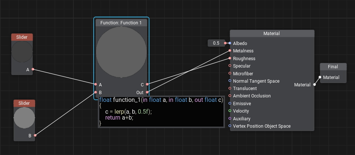Select the Final node header
Screen dimensions: 355x155
tap(333, 67)
